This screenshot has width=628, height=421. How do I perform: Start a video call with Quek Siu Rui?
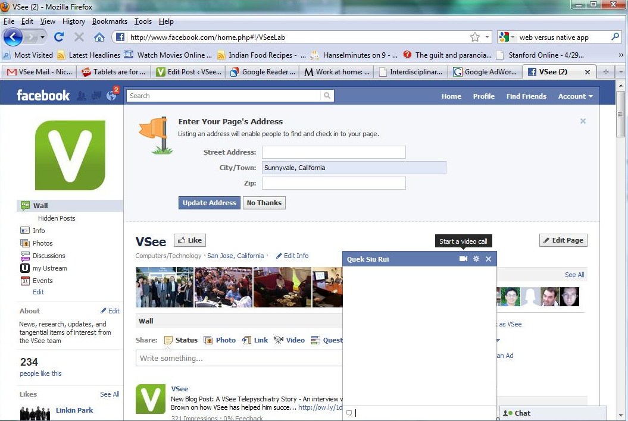(463, 259)
